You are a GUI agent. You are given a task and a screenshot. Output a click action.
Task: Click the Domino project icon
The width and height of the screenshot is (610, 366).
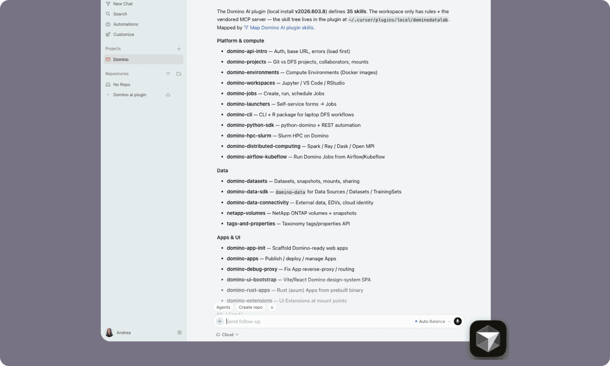(x=108, y=59)
